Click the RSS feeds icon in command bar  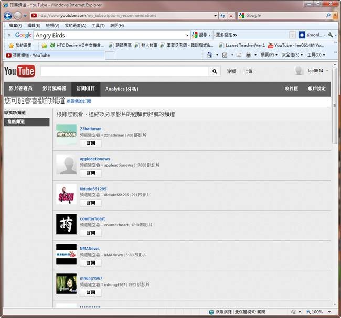225,55
